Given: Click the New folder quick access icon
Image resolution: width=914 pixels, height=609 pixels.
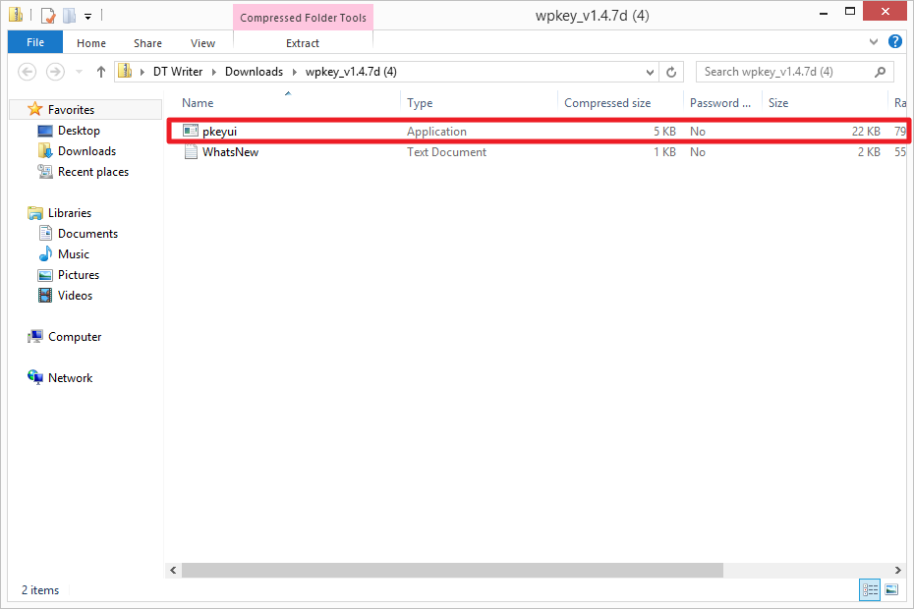Looking at the screenshot, I should 70,15.
